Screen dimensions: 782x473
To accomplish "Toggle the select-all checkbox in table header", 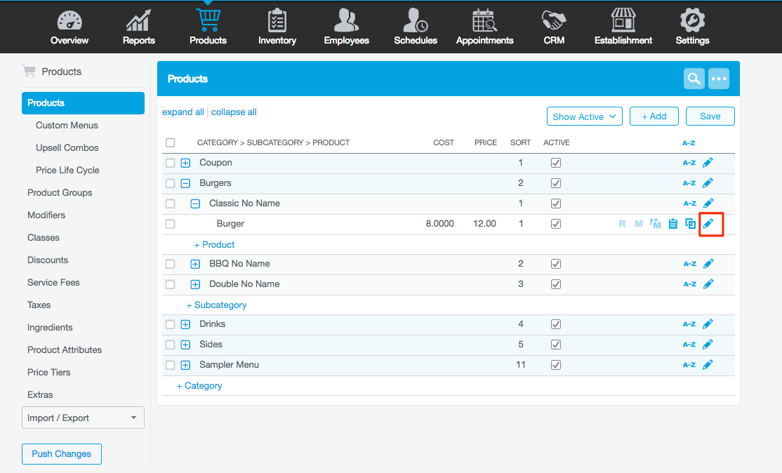I will coord(170,142).
